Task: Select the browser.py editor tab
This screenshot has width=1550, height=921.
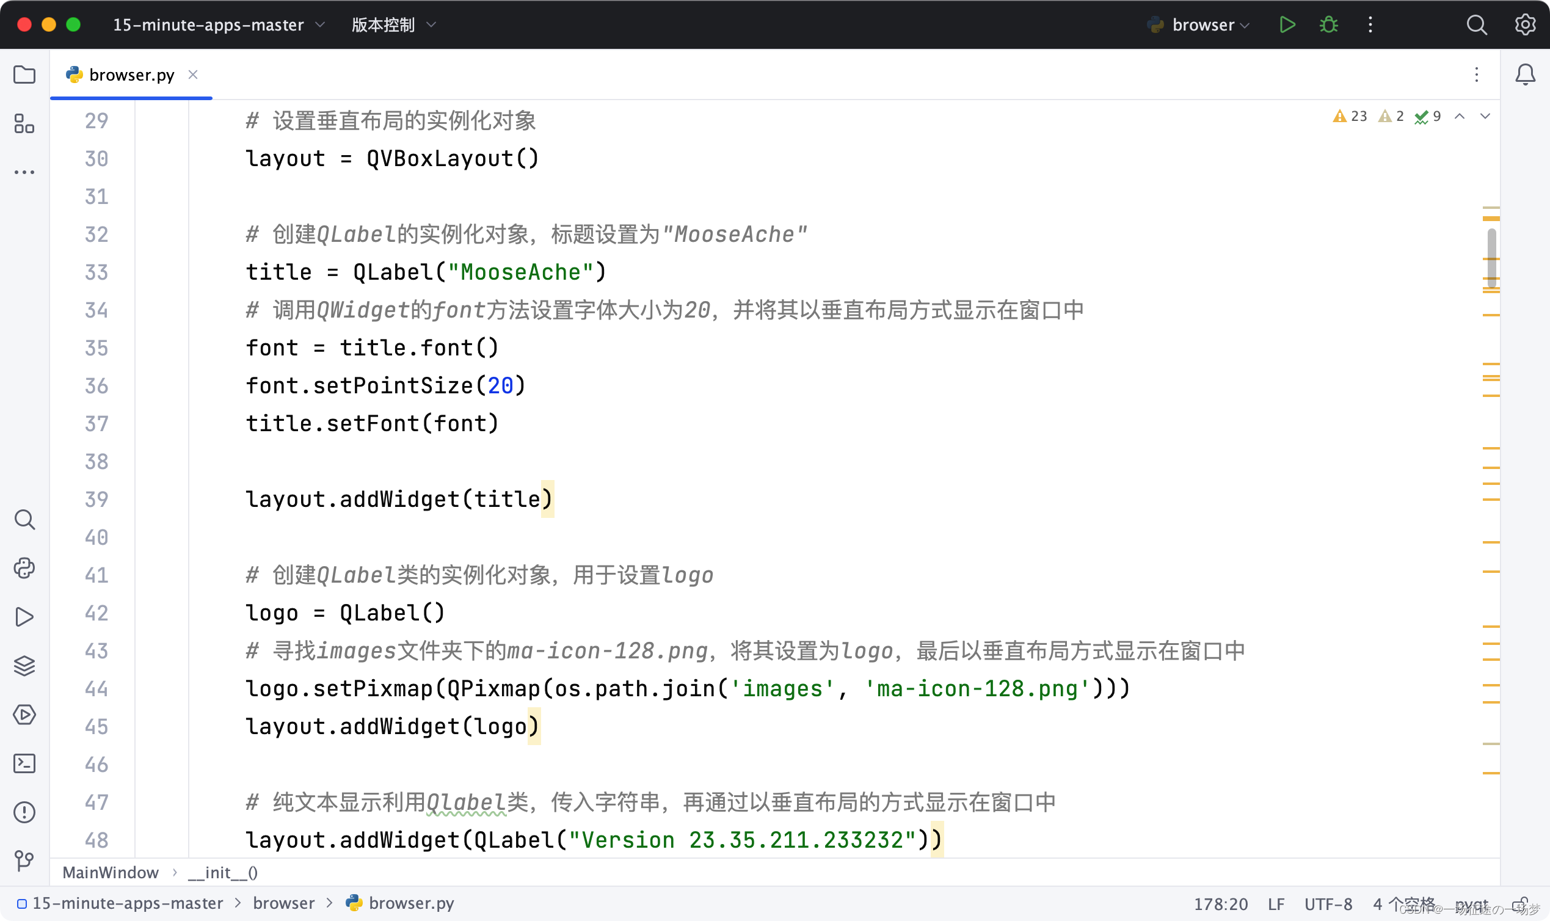Action: point(131,75)
